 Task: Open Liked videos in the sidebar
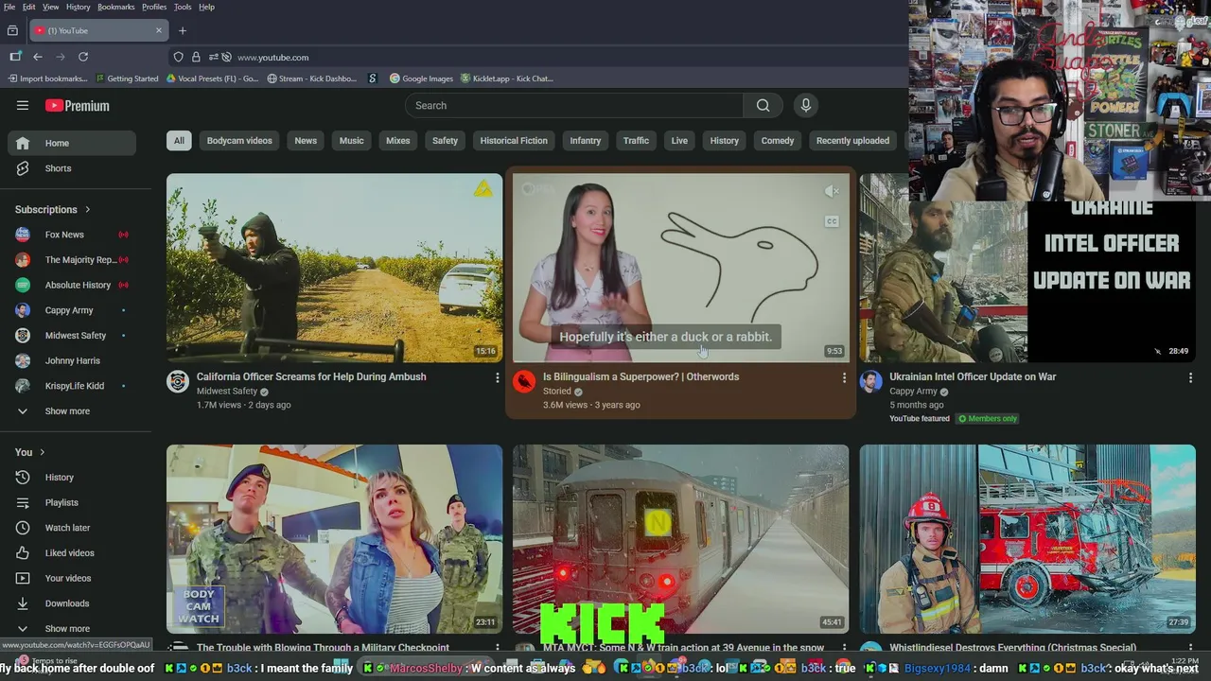point(72,553)
